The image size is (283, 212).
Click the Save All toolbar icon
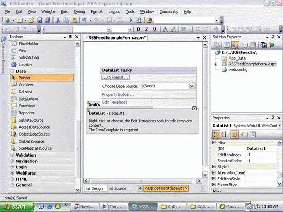[x=48, y=20]
